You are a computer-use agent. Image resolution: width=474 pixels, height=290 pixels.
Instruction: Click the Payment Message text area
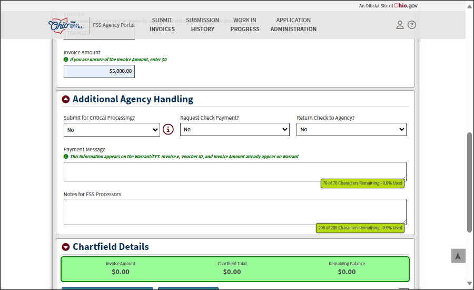pyautogui.click(x=235, y=172)
